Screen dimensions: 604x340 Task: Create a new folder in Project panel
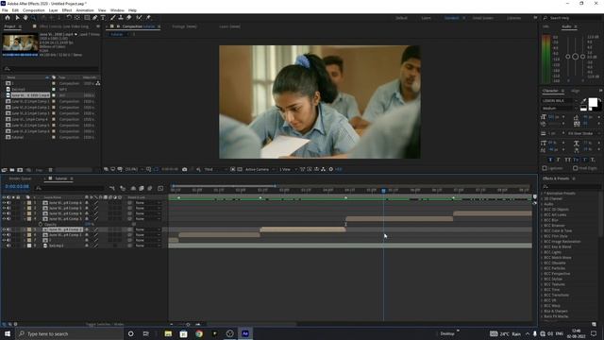click(x=12, y=170)
